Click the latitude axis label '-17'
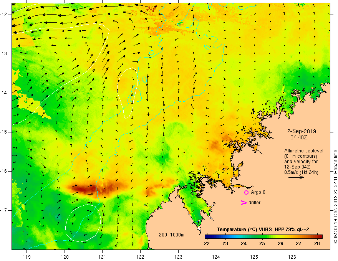This screenshot has width=338, height=261. click(4, 210)
